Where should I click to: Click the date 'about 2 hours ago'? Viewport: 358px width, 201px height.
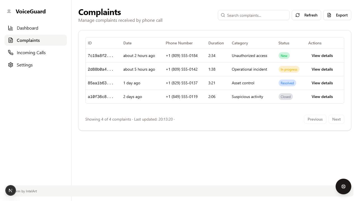139,56
